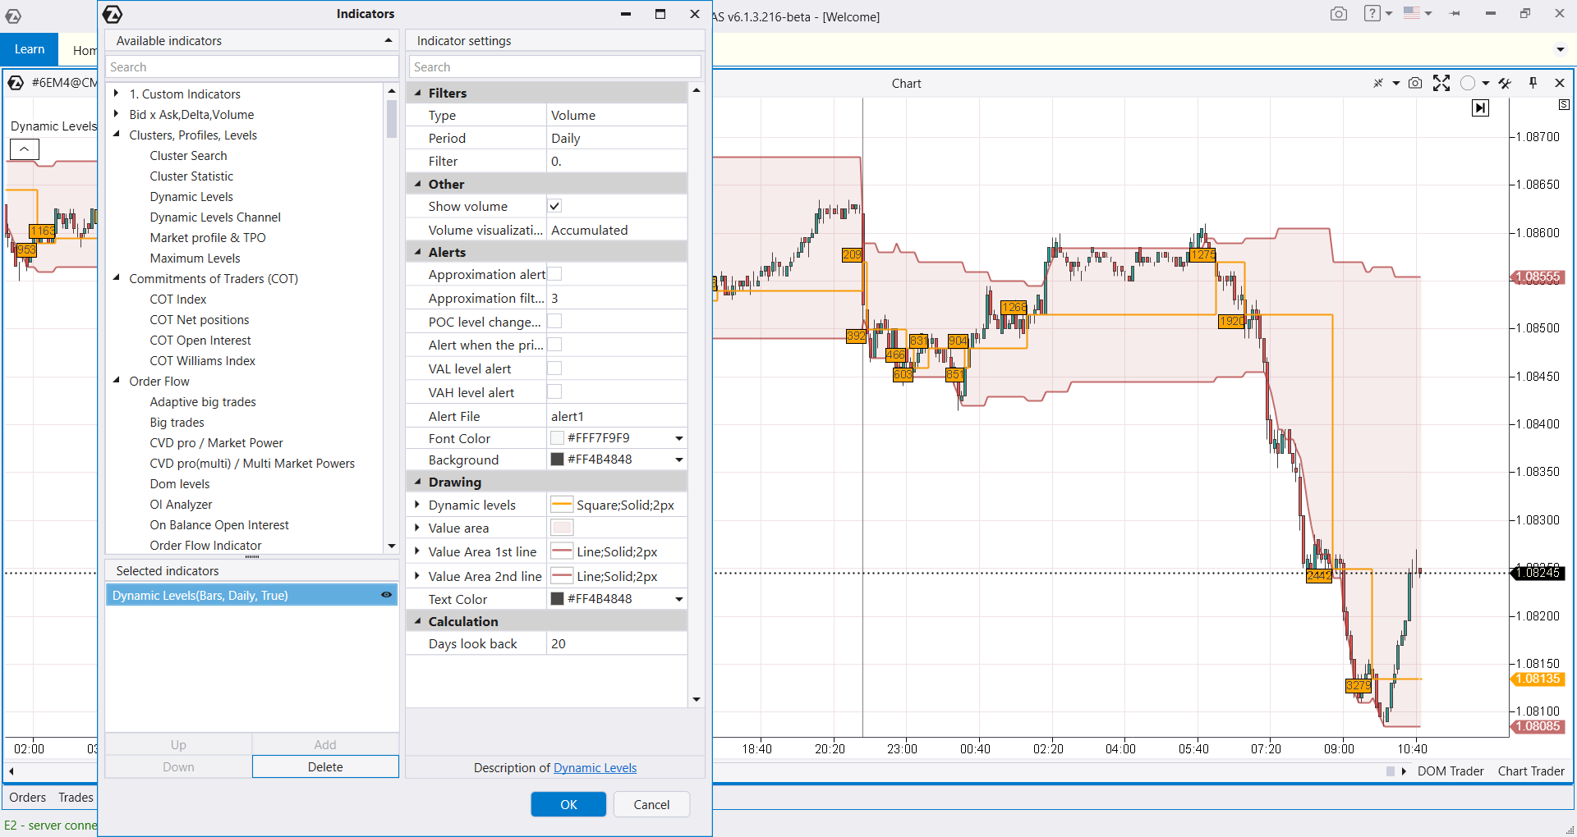Expand the Dynamic levels drawing setting
Screen dimensions: 1577x837
click(x=417, y=505)
